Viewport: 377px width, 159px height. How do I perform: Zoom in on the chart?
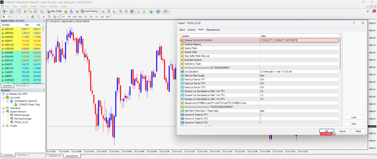[121, 11]
